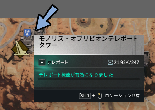Screen dimensions: 155x110
Task: Click the mouse left-button icon
Action: [100, 96]
